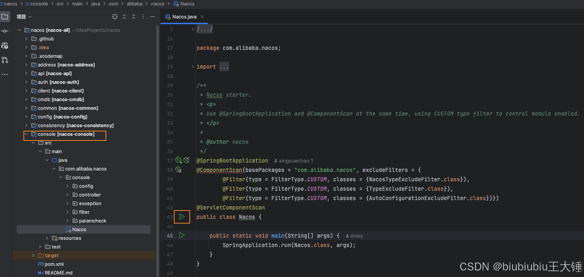
Task: Click the main method name in editor
Action: click(278, 236)
